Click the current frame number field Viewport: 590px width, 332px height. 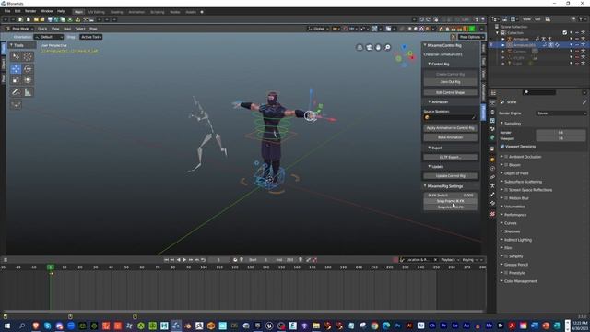pyautogui.click(x=219, y=260)
